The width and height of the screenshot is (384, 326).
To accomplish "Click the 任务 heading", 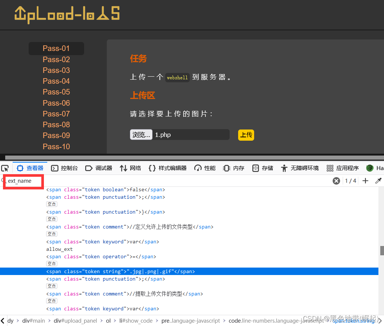I will (138, 58).
